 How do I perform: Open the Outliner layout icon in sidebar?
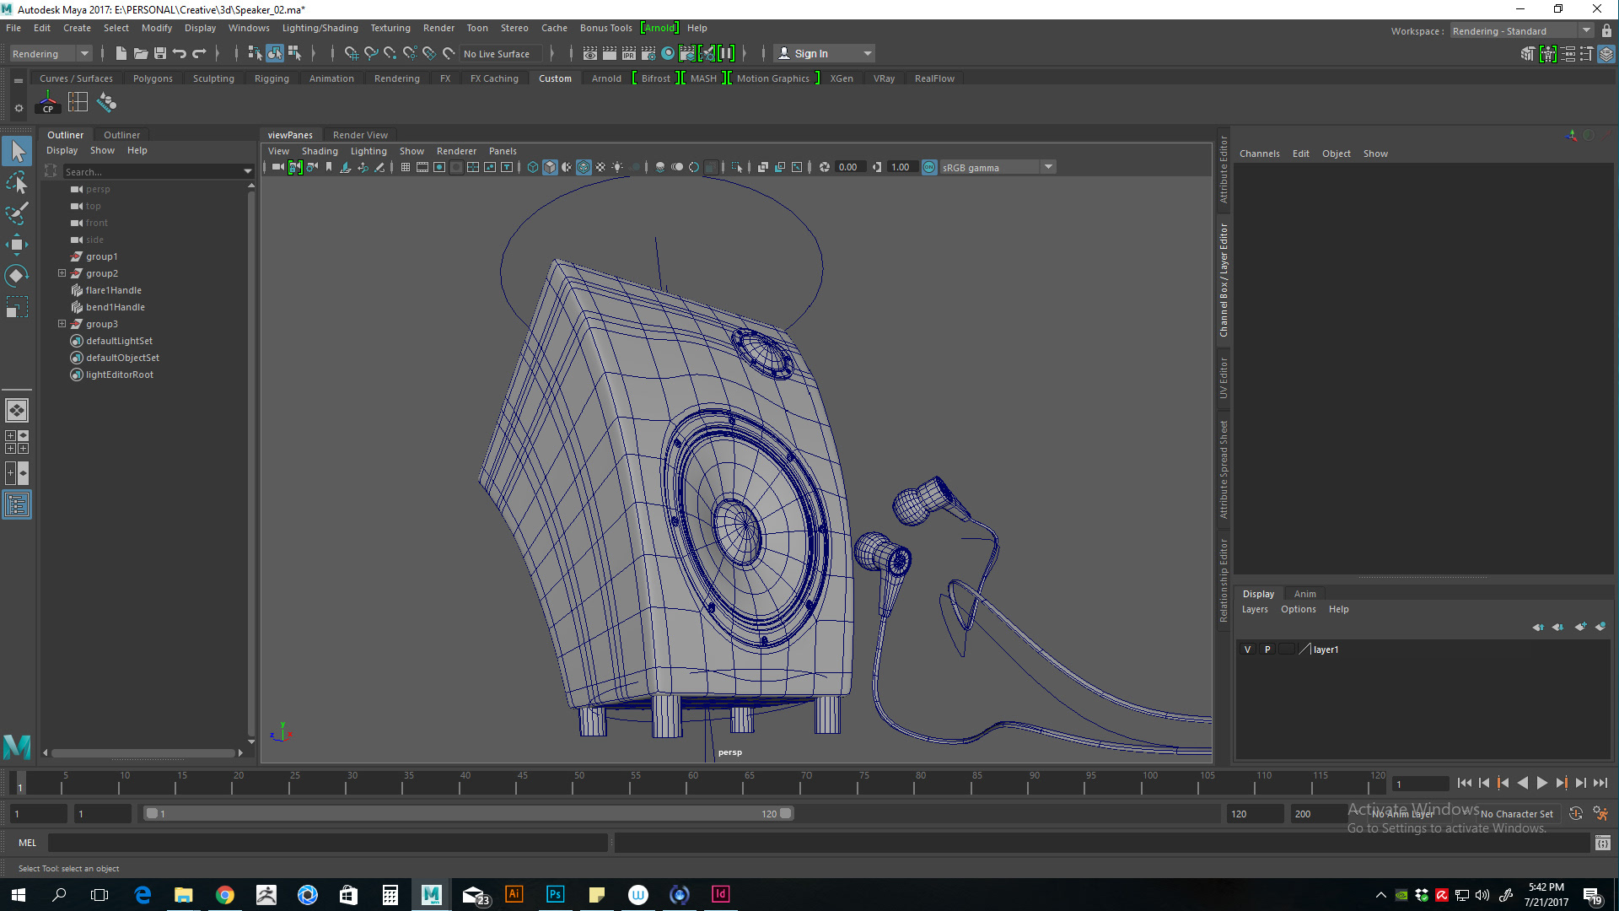(x=16, y=504)
